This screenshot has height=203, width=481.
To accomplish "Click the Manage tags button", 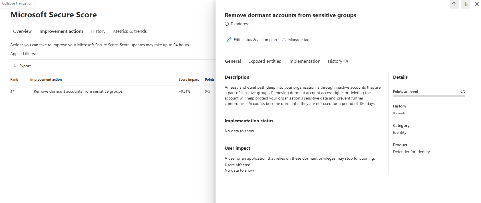I will 299,40.
